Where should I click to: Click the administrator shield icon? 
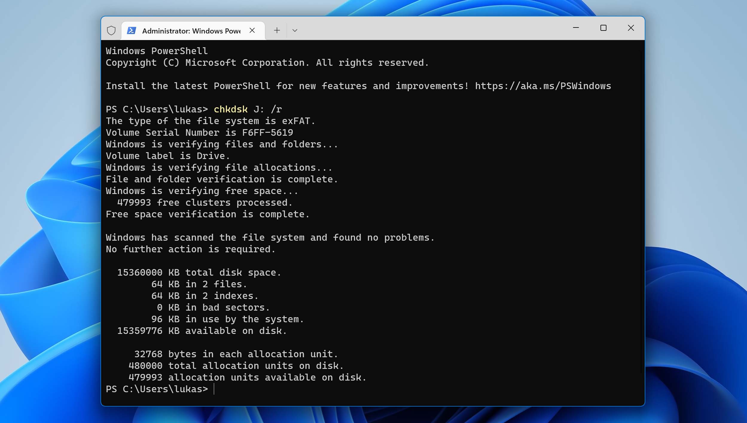pyautogui.click(x=111, y=30)
